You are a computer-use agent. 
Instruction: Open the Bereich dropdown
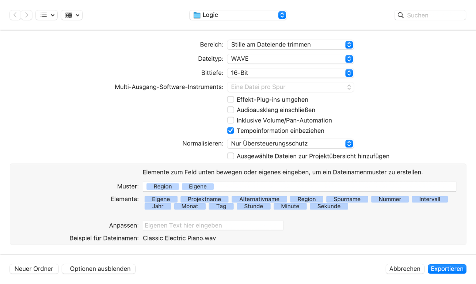click(290, 45)
